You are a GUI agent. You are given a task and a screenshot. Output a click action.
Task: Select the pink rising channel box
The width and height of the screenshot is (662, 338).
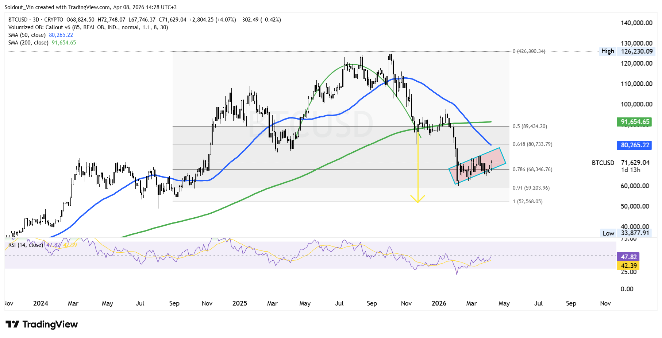tap(477, 166)
